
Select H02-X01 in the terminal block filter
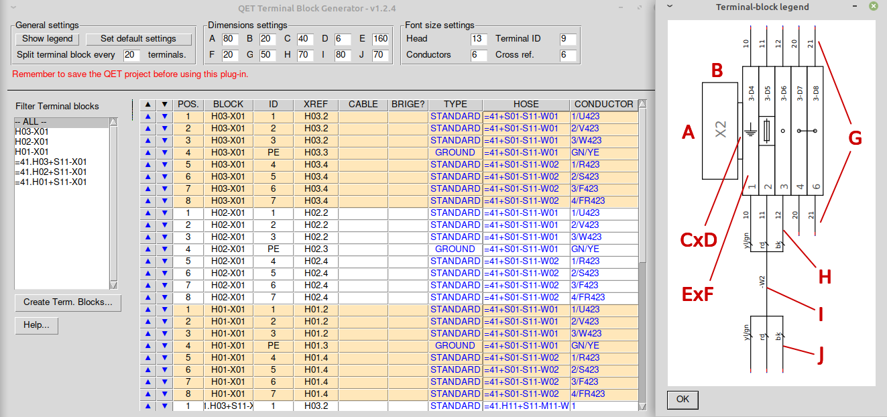click(32, 142)
